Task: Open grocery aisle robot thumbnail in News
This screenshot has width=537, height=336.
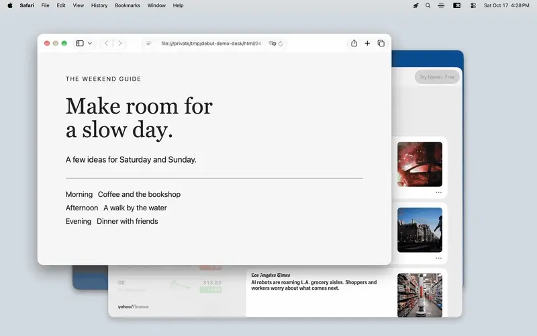Action: click(420, 295)
